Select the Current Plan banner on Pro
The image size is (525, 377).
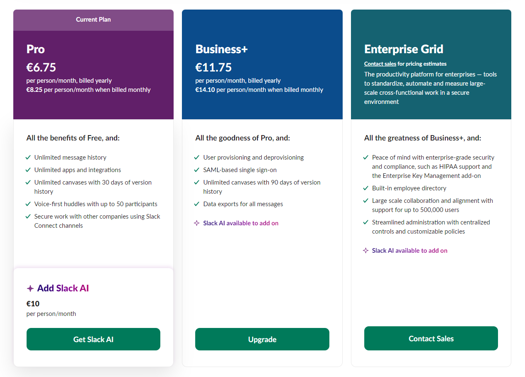pos(93,20)
